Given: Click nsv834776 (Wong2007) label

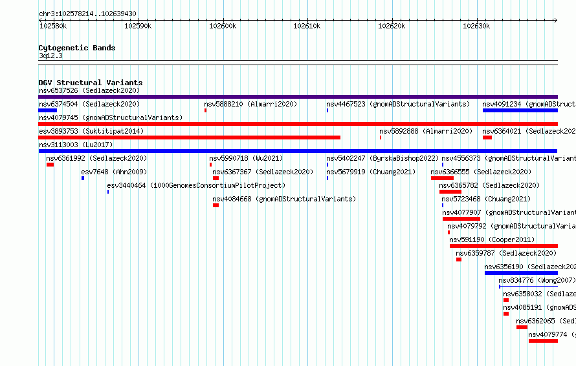Looking at the screenshot, I should 537,280.
